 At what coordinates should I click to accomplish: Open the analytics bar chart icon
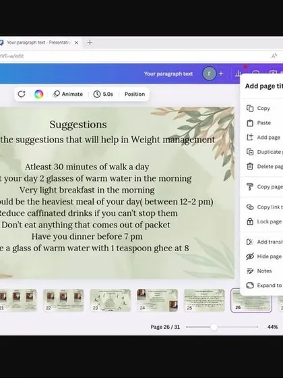point(238,74)
